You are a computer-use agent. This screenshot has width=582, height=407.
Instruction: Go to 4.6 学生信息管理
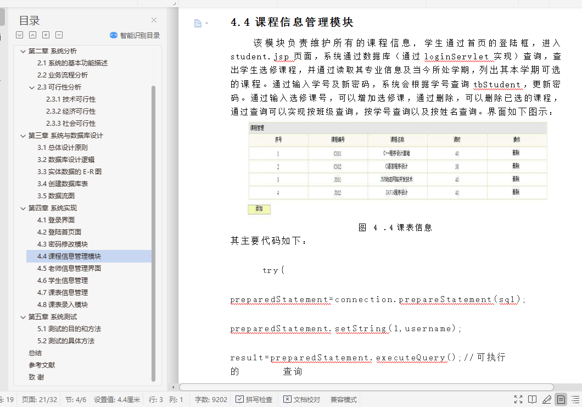(63, 280)
